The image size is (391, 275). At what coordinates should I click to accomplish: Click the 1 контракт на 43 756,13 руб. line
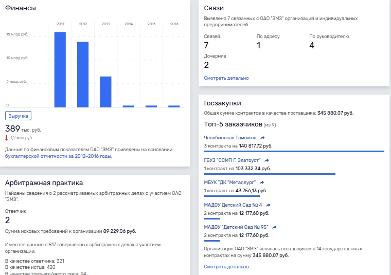[236, 191]
